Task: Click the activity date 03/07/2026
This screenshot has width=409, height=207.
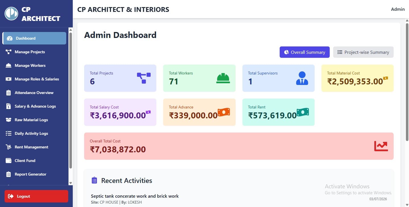Action: 378,199
